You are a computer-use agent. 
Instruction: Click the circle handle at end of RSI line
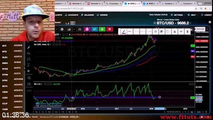coord(160,97)
